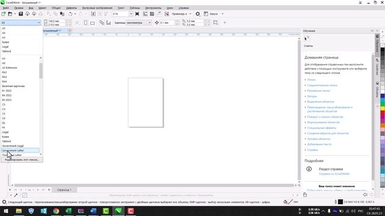Expand the Undo history dropdown arrow
Image resolution: width=385 pixels, height=216 pixels.
75,14
